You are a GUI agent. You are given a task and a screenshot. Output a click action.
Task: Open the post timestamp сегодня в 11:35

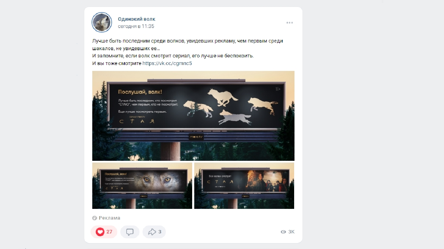pos(136,26)
